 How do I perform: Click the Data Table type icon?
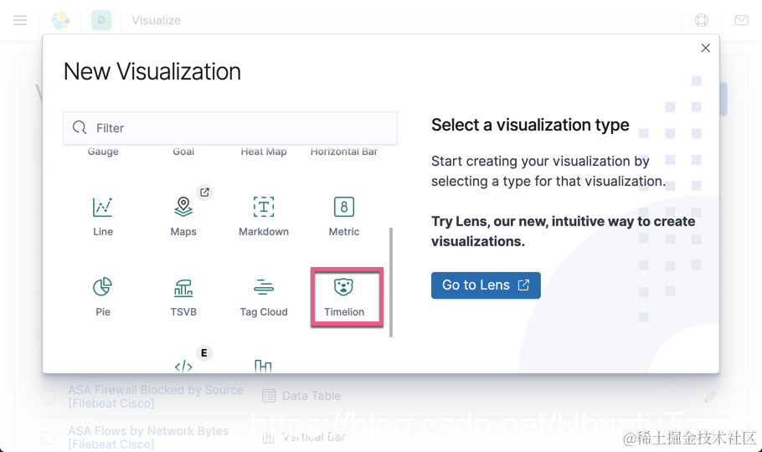(269, 396)
